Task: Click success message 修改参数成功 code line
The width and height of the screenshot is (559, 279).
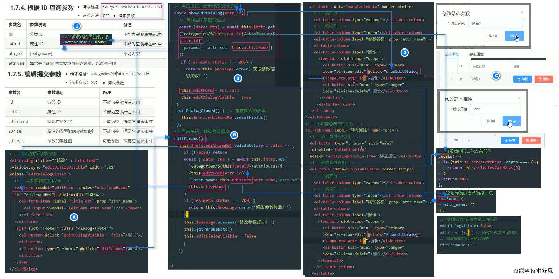Action: pyautogui.click(x=229, y=222)
